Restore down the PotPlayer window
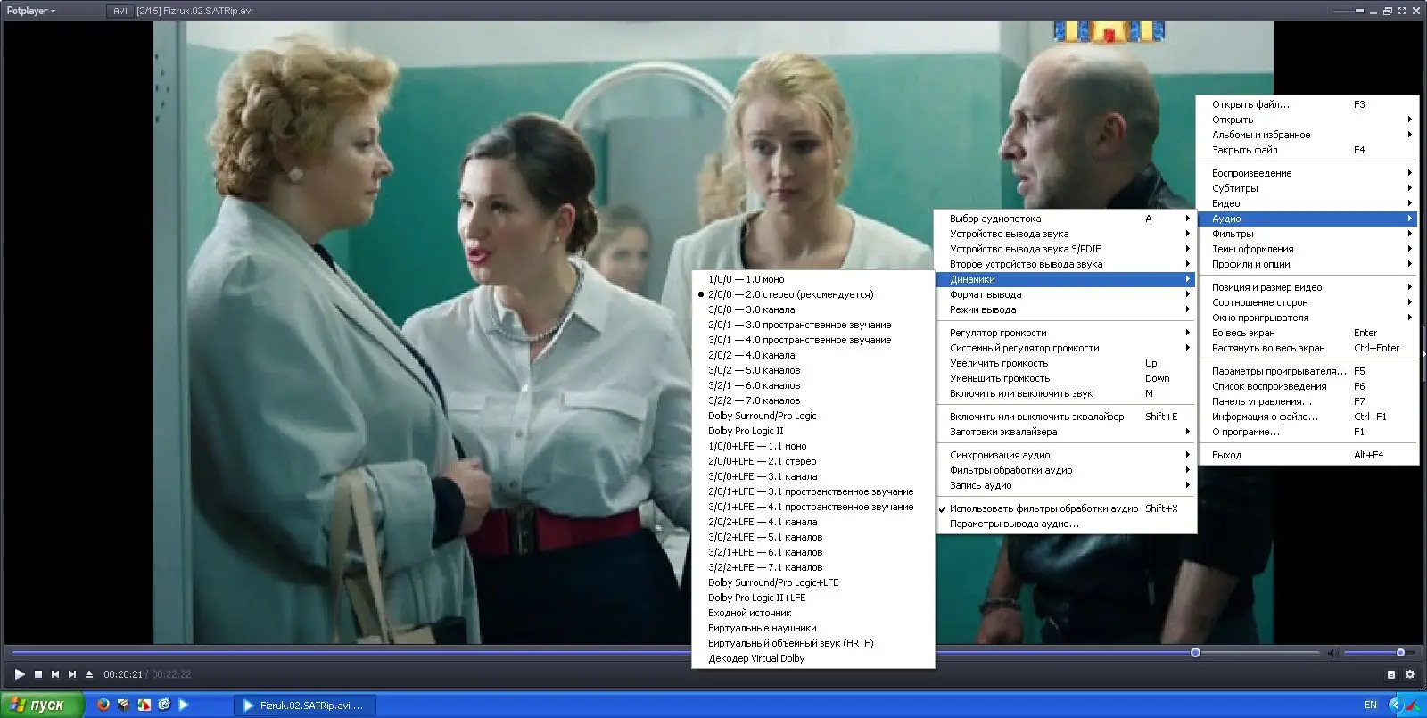 coord(1388,11)
